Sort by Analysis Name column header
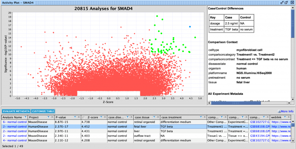 12,117
